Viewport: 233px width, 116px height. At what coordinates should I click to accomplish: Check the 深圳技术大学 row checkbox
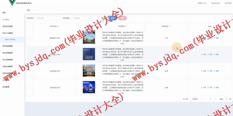point(30,38)
